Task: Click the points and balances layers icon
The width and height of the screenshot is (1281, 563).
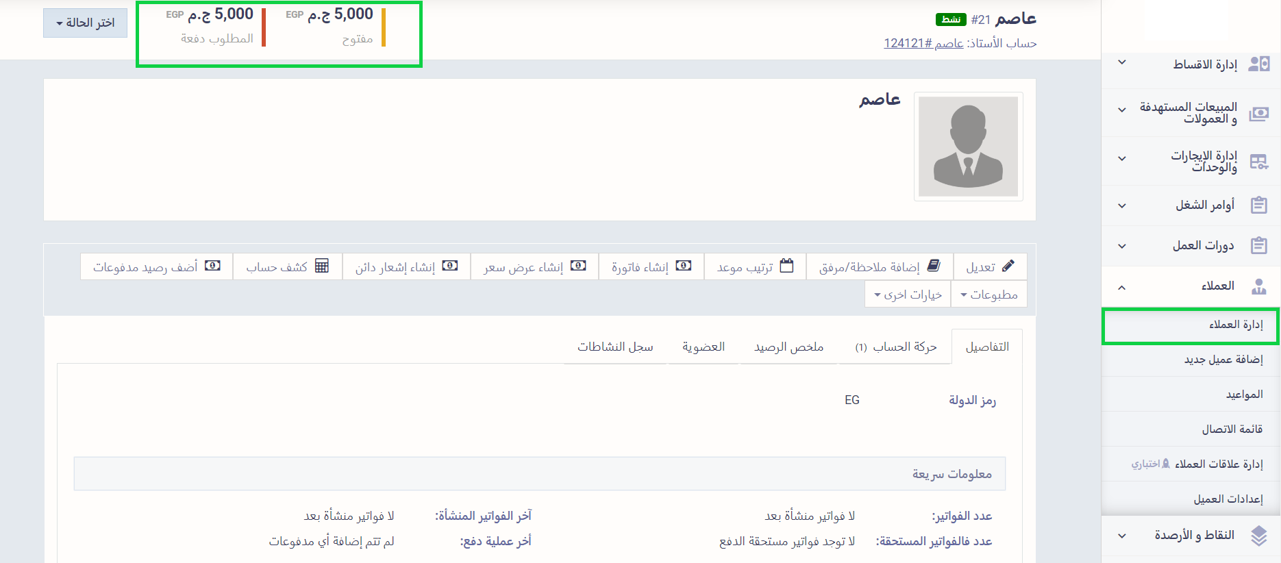Action: point(1258,535)
